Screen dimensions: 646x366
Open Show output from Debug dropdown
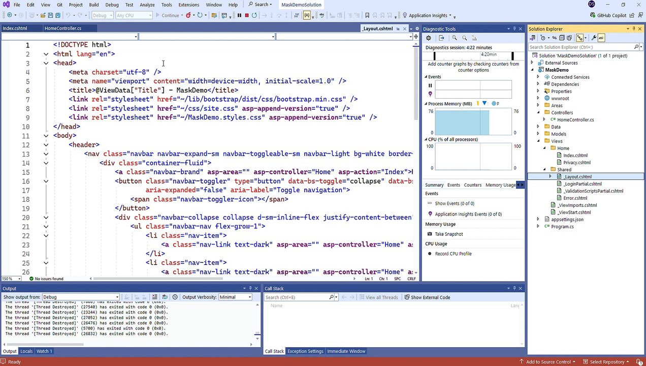coord(81,297)
